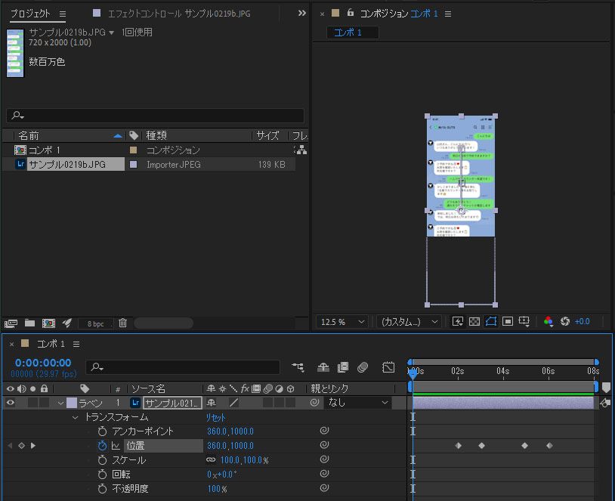Viewport: 615px width, 501px height.
Task: Collapse the トランスフォーム property group
Action: coord(75,417)
